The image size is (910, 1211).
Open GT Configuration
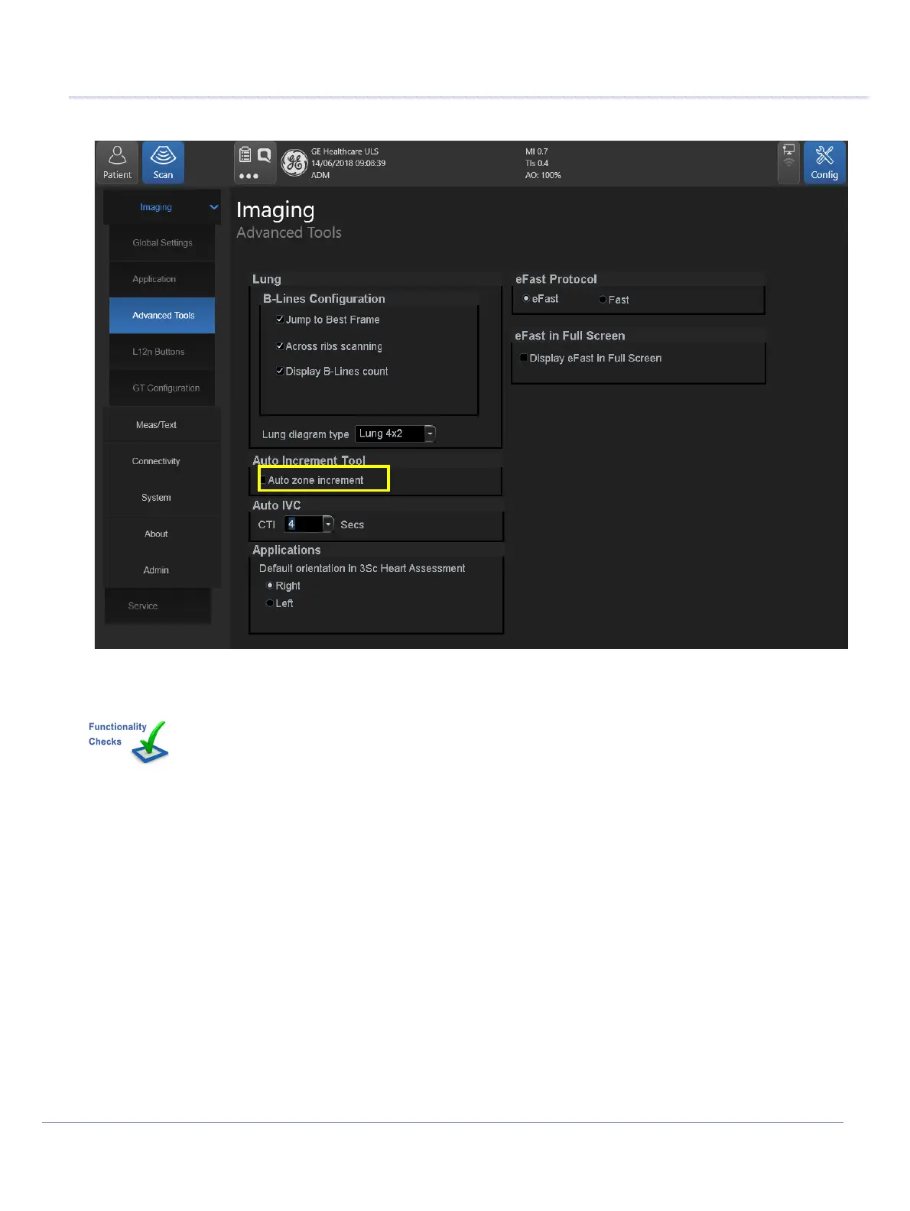(x=162, y=388)
